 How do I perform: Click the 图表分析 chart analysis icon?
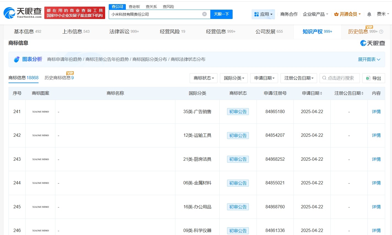point(17,59)
